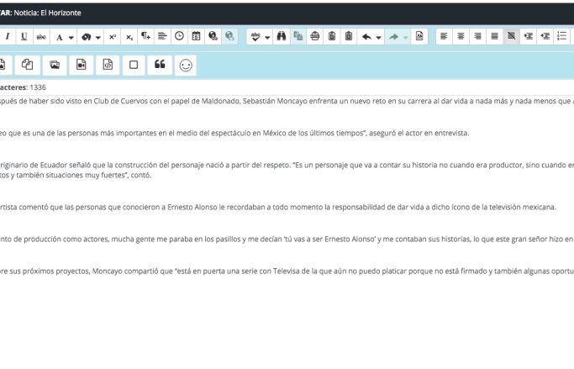Click the text lines icon

pyautogui.click(x=162, y=36)
